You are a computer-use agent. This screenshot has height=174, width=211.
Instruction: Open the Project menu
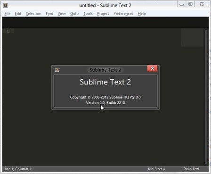pos(103,14)
